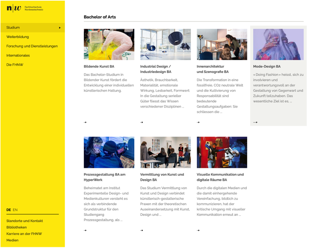This screenshot has height=248, width=319.
Task: Expand the Studium submenu arrow
Action: point(60,28)
